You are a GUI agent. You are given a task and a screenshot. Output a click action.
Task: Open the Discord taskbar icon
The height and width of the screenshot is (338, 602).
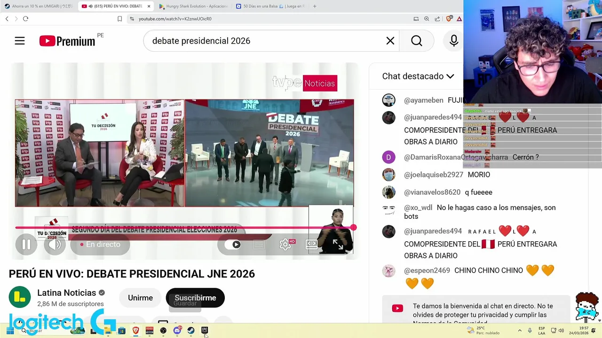(177, 330)
